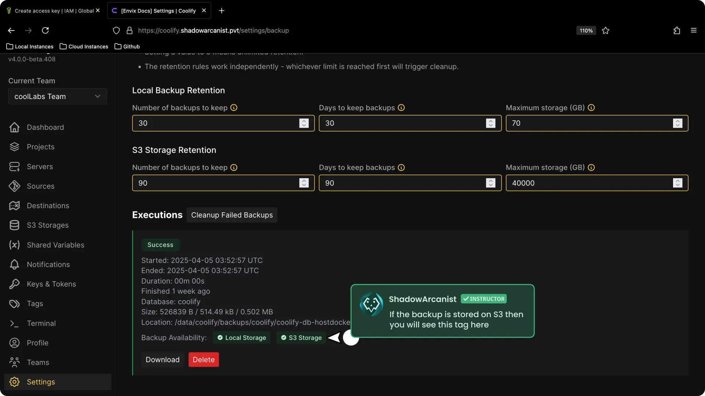
Task: Show info tooltip for local Number of backups
Action: click(234, 107)
